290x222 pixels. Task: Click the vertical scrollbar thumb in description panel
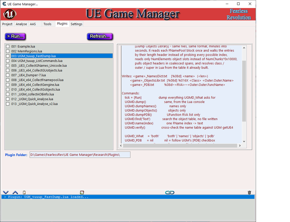point(244,91)
